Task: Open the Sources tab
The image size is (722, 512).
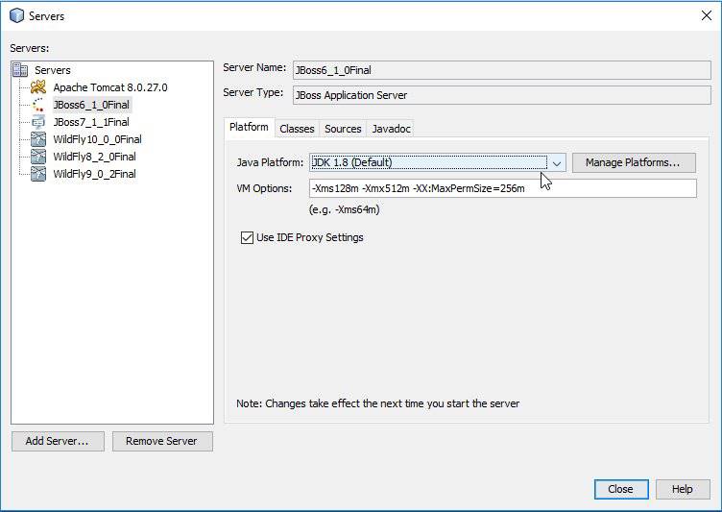Action: [343, 129]
